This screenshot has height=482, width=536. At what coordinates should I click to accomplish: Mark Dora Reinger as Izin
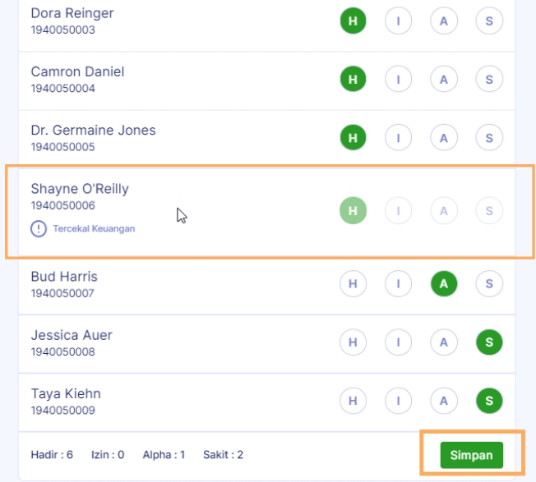click(399, 21)
